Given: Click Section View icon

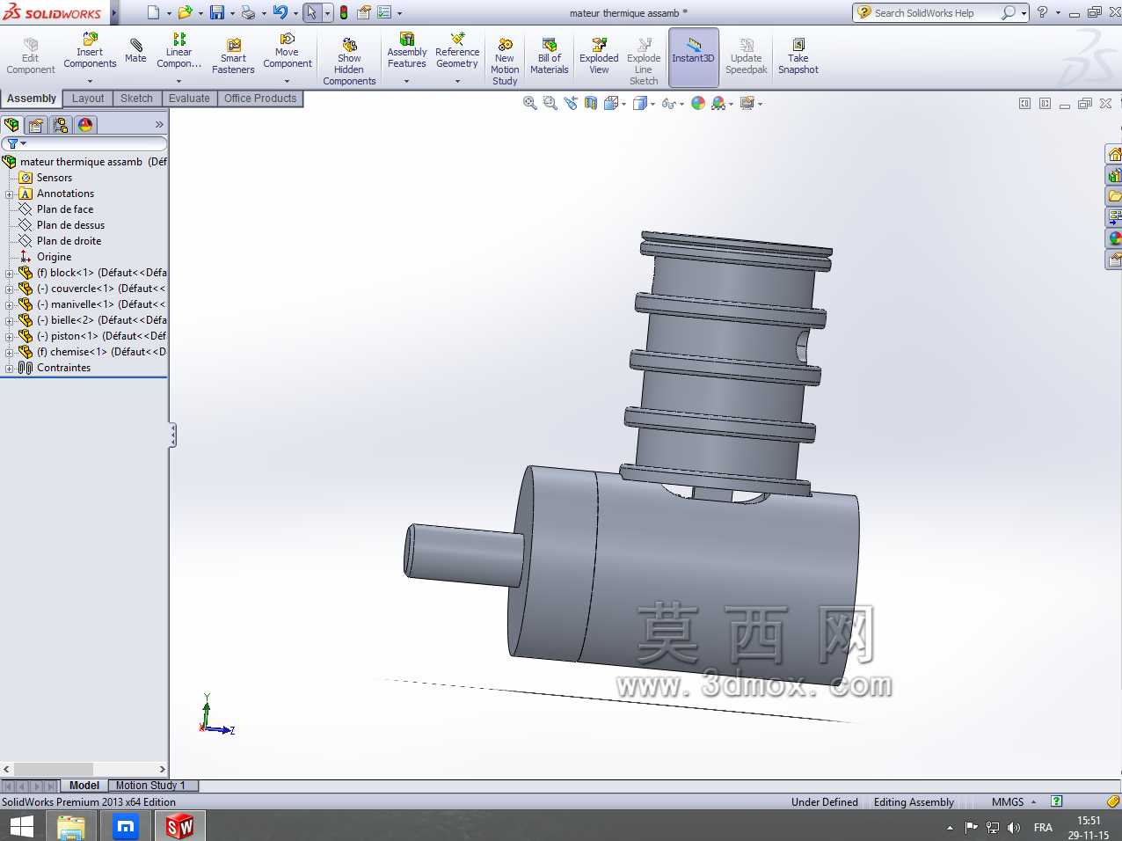Looking at the screenshot, I should [x=591, y=103].
